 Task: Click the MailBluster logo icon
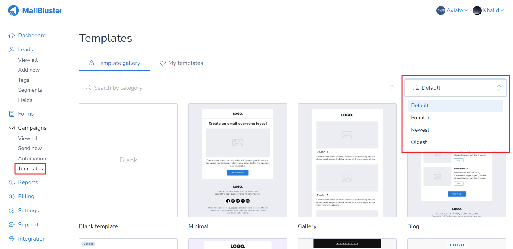tap(13, 10)
